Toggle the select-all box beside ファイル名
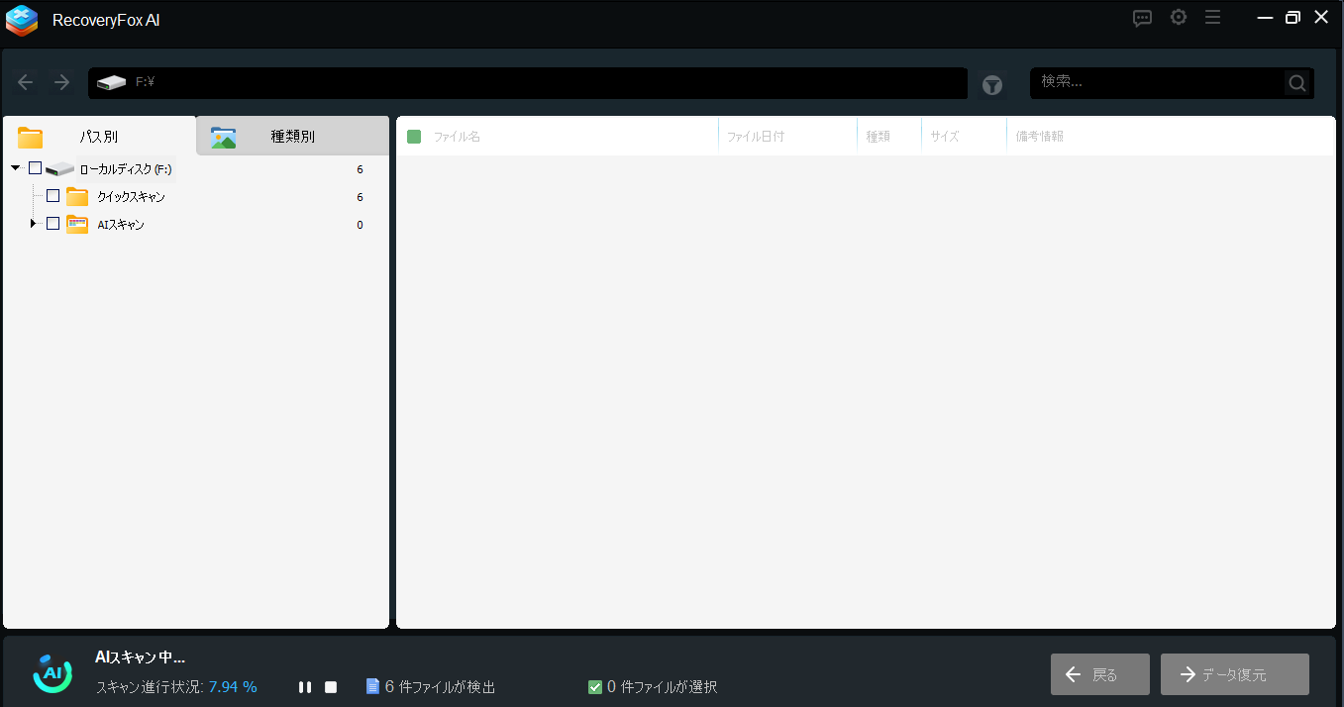The width and height of the screenshot is (1344, 707). click(414, 137)
